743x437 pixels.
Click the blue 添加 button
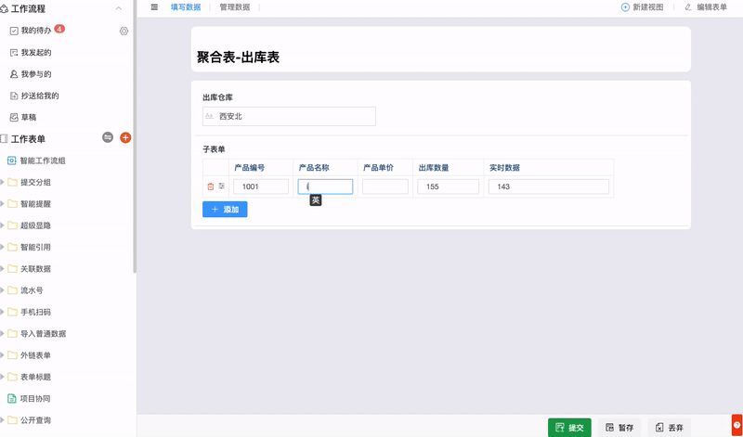225,210
